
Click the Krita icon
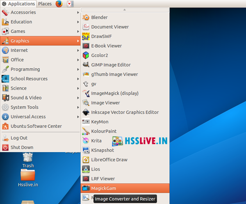click(x=86, y=141)
